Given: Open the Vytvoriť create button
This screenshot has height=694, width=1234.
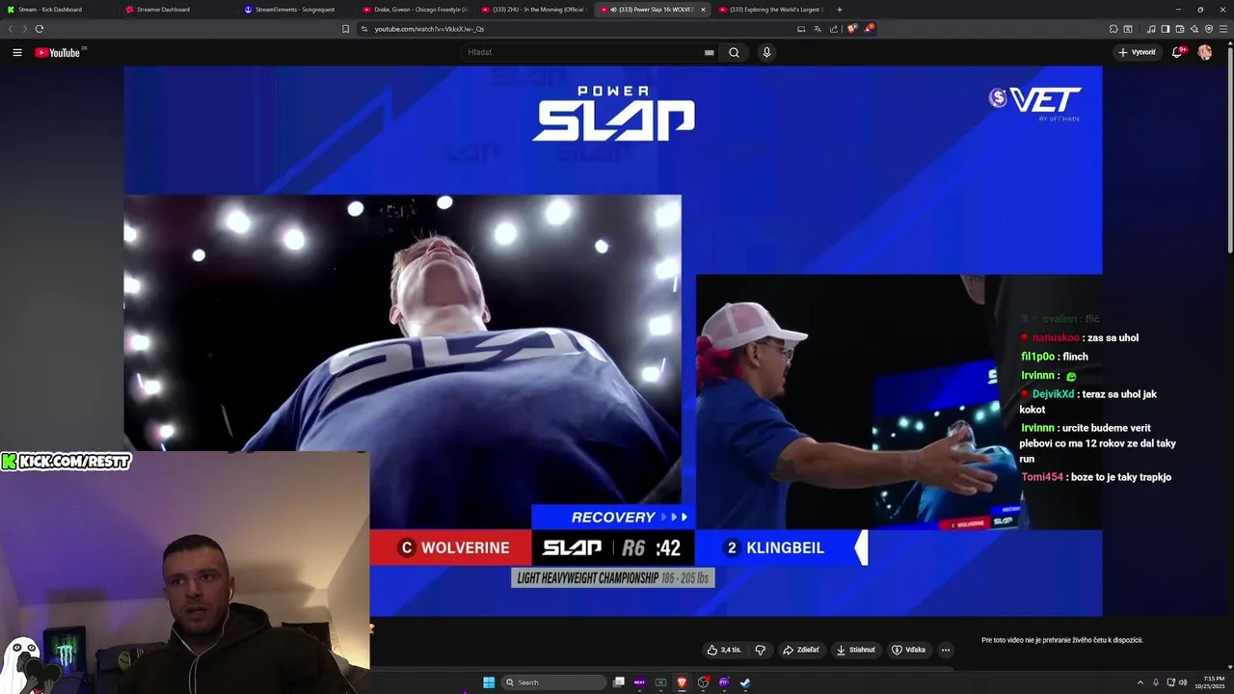Looking at the screenshot, I should 1137,52.
